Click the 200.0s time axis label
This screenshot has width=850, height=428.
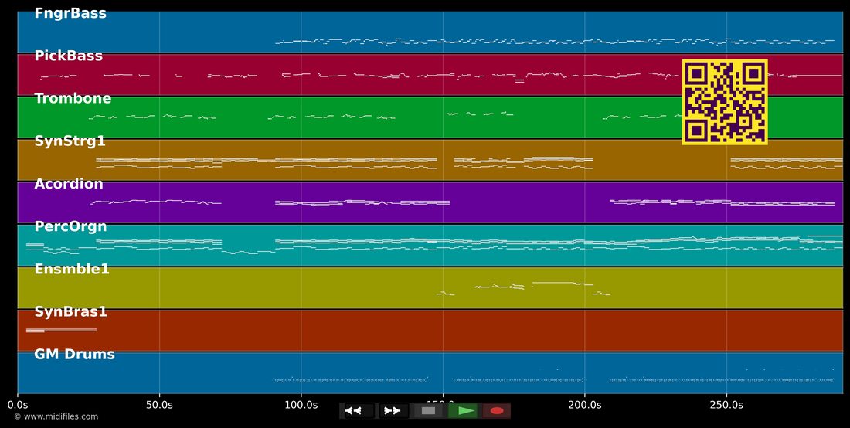point(584,405)
